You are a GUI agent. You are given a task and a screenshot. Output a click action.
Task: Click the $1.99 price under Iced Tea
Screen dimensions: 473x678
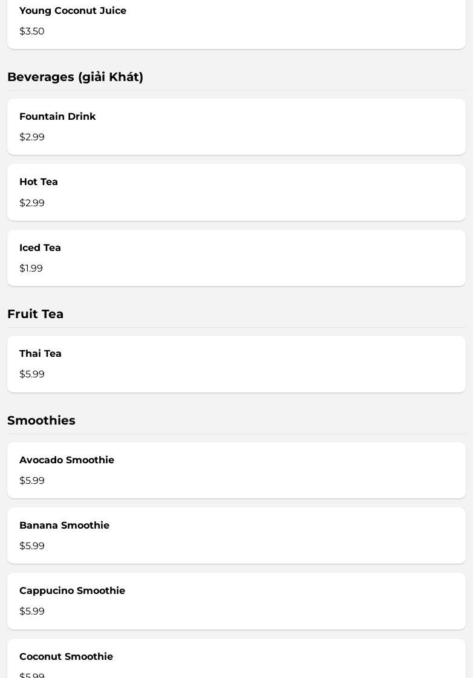31,269
